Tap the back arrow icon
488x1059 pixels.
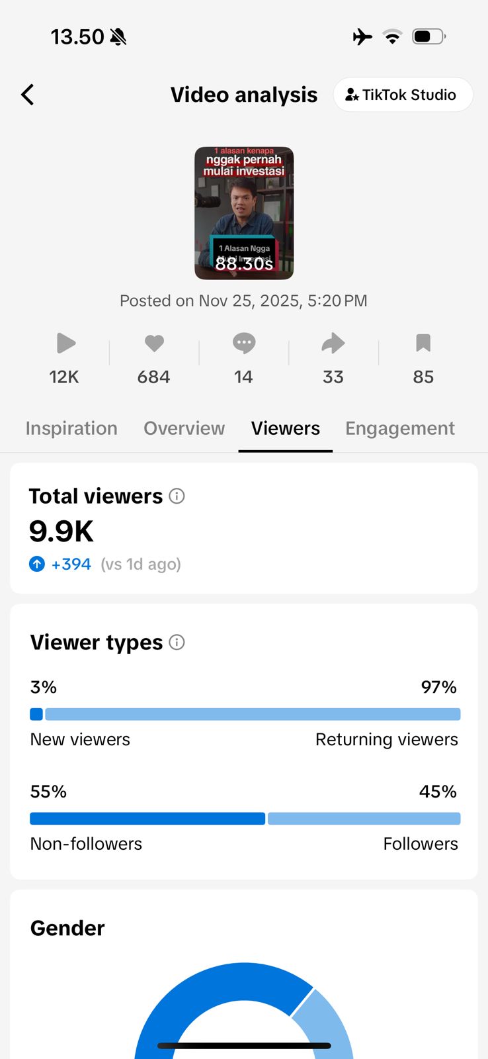(28, 95)
